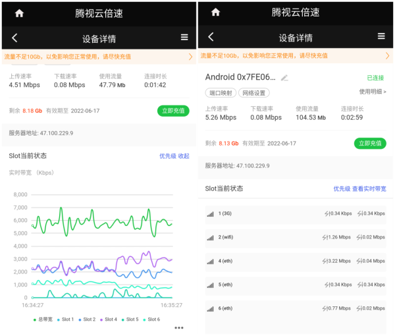Toggle Slot 4 series in legend
Viewport: 395px width, 336px height.
click(x=109, y=320)
